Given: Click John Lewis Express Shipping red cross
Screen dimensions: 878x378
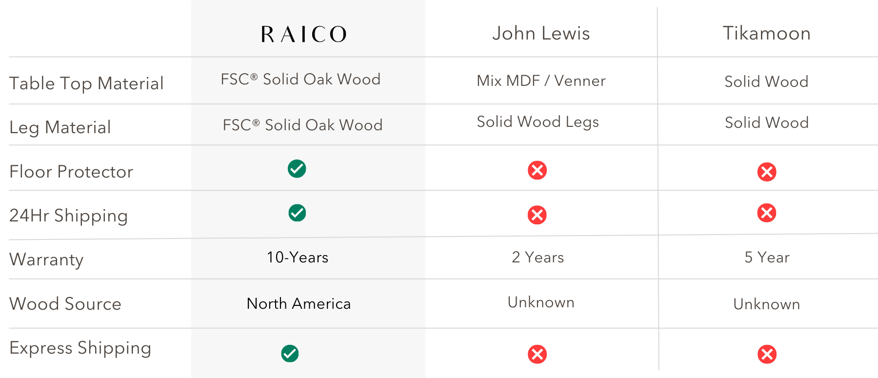Looking at the screenshot, I should [537, 355].
